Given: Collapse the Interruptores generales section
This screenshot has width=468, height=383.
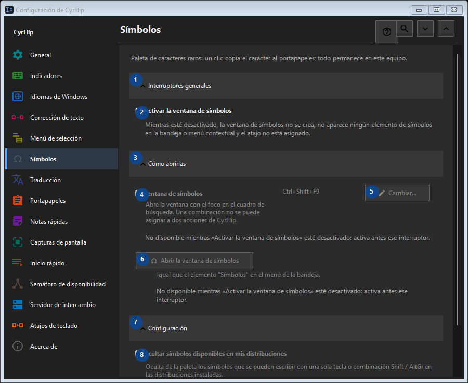Looking at the screenshot, I should pyautogui.click(x=286, y=86).
